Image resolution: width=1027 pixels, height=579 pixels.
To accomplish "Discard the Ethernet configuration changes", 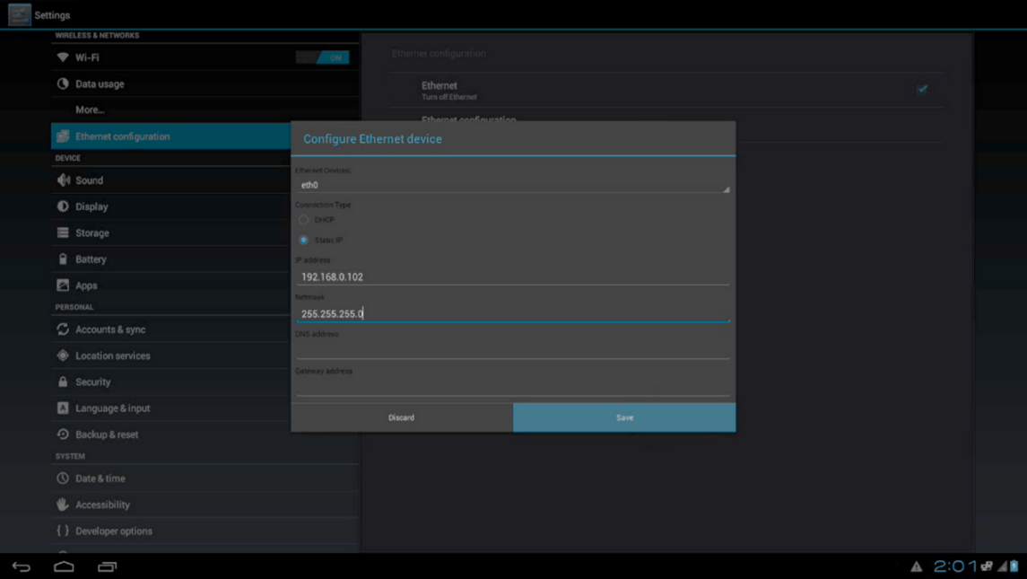I will (x=402, y=417).
